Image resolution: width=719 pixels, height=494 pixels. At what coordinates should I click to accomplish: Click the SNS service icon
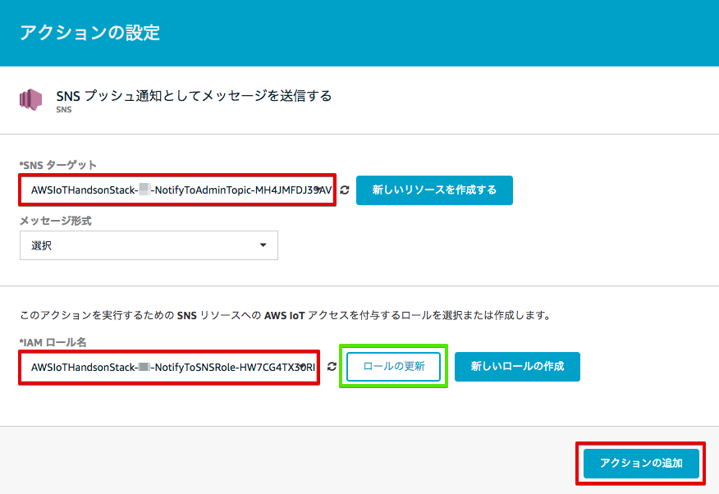point(30,99)
